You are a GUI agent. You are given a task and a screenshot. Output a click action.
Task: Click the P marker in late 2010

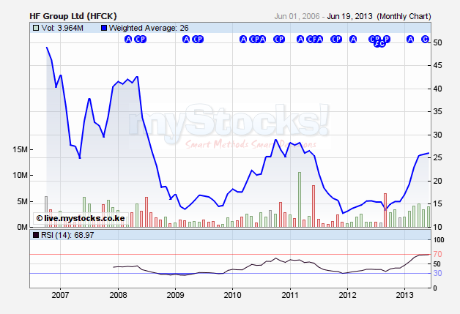pos(281,40)
